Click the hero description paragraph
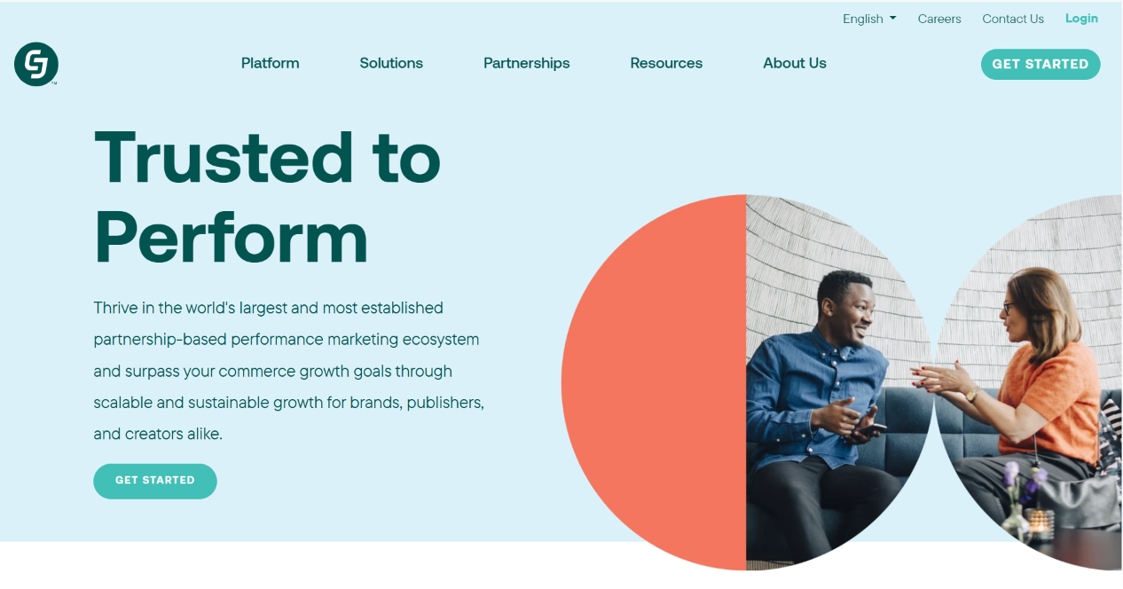This screenshot has height=589, width=1123. (289, 371)
